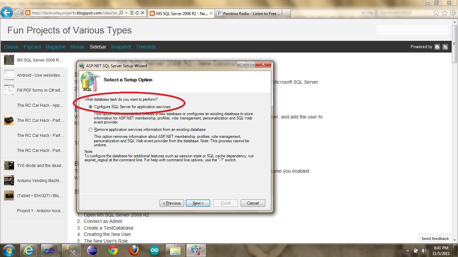Select Remove application services information option

point(90,130)
